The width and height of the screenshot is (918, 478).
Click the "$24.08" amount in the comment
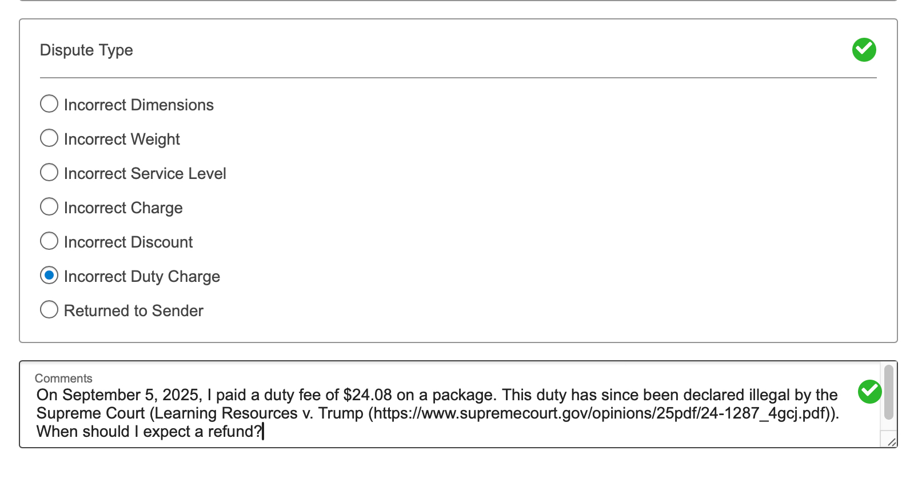(x=368, y=395)
